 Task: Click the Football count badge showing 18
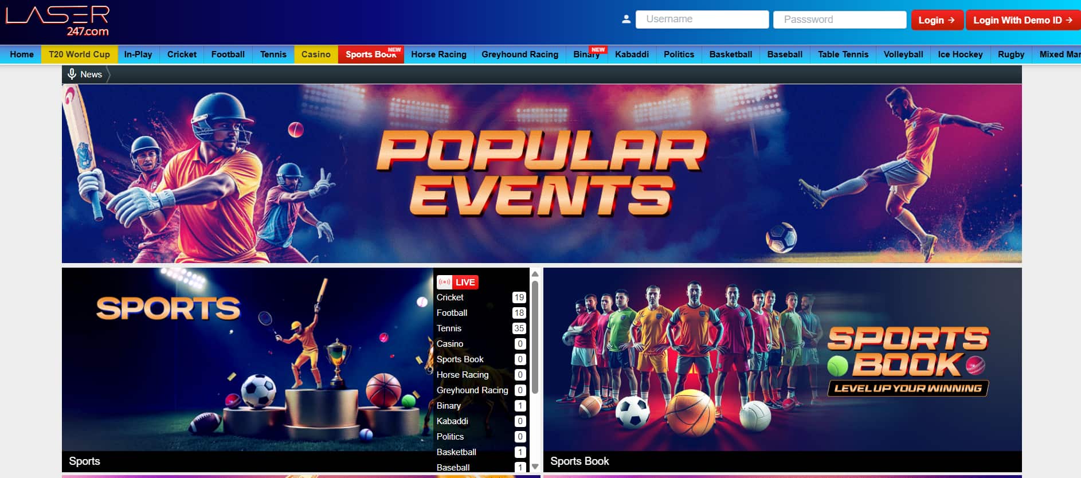[519, 313]
